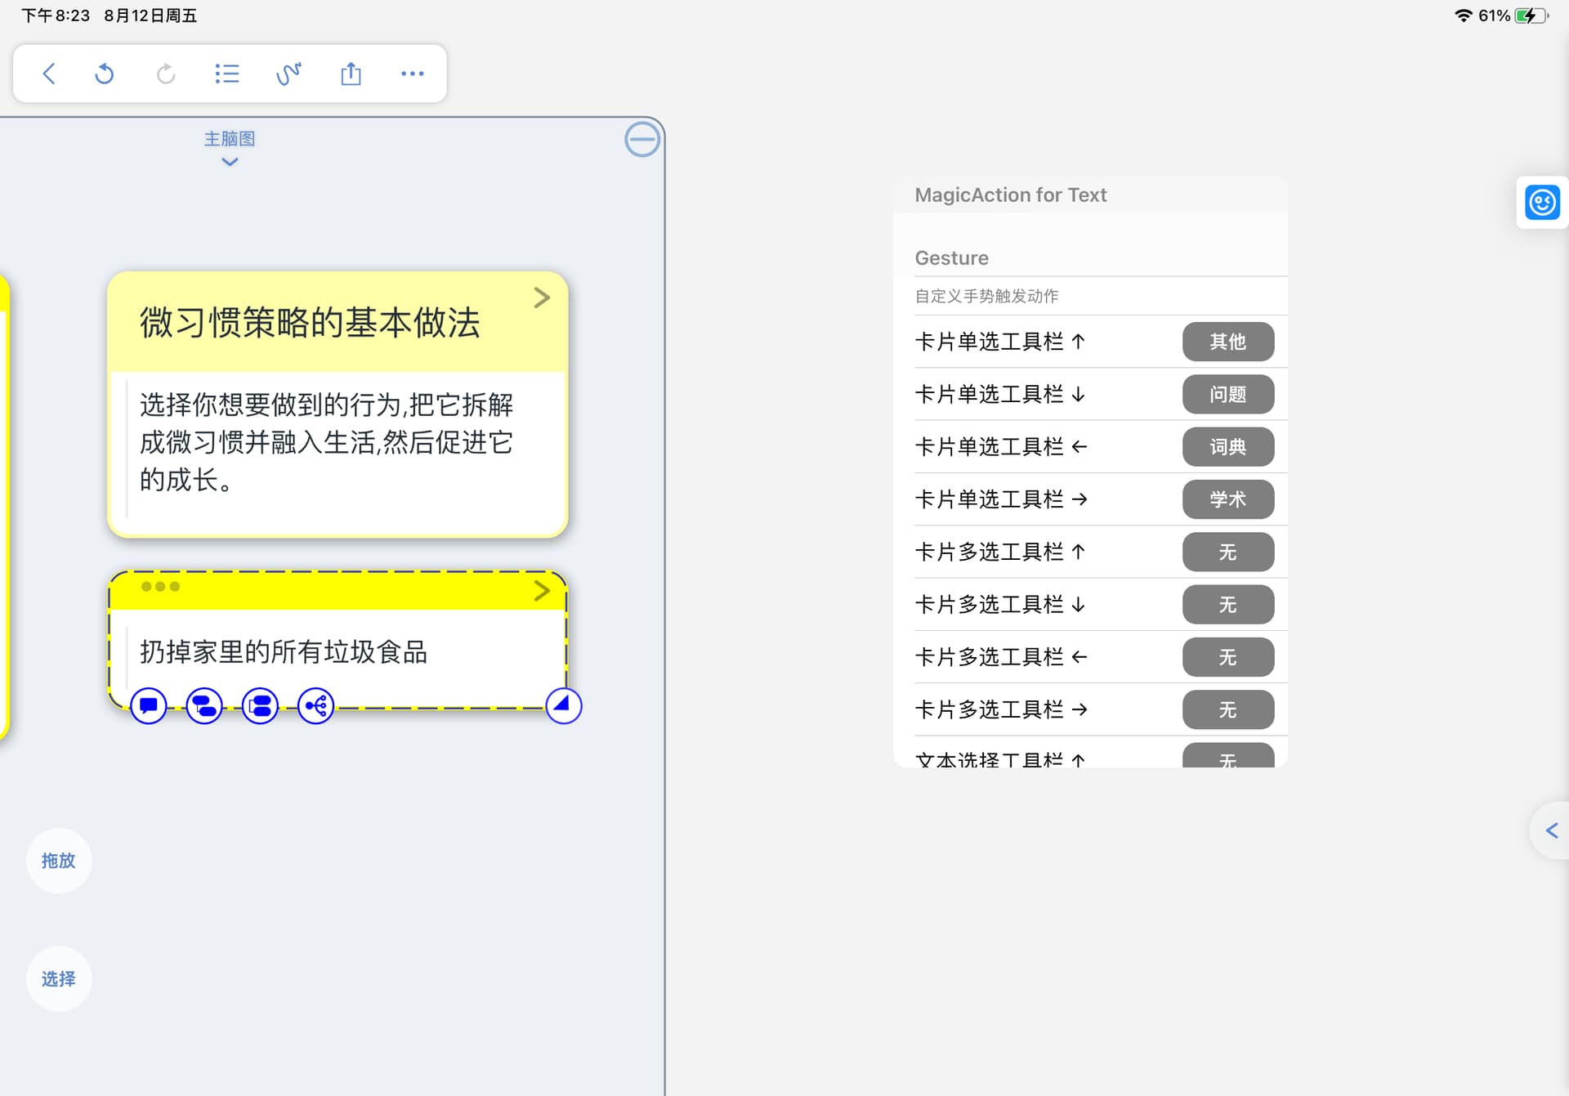Select the lasso drawing tool icon

(x=288, y=74)
